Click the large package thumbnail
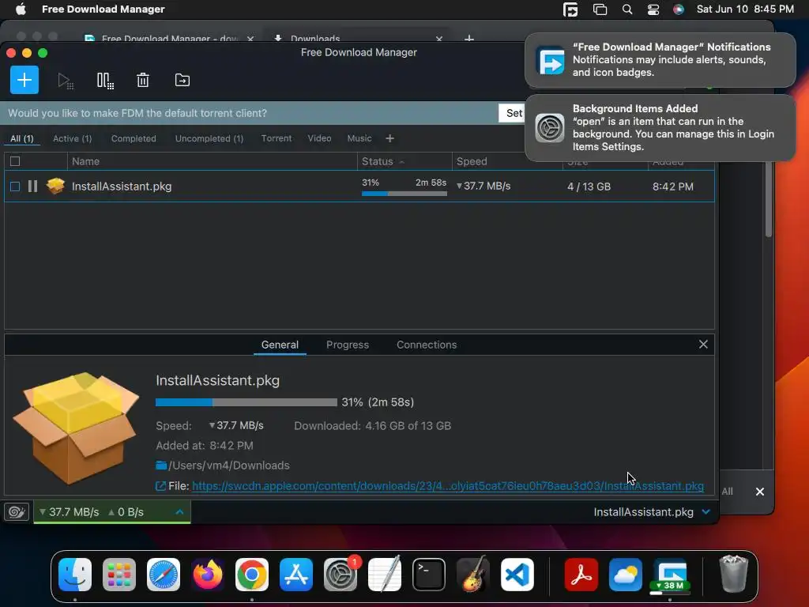Image resolution: width=809 pixels, height=607 pixels. [x=76, y=428]
